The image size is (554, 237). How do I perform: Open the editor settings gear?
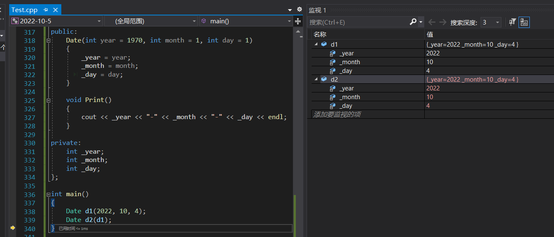(x=299, y=9)
